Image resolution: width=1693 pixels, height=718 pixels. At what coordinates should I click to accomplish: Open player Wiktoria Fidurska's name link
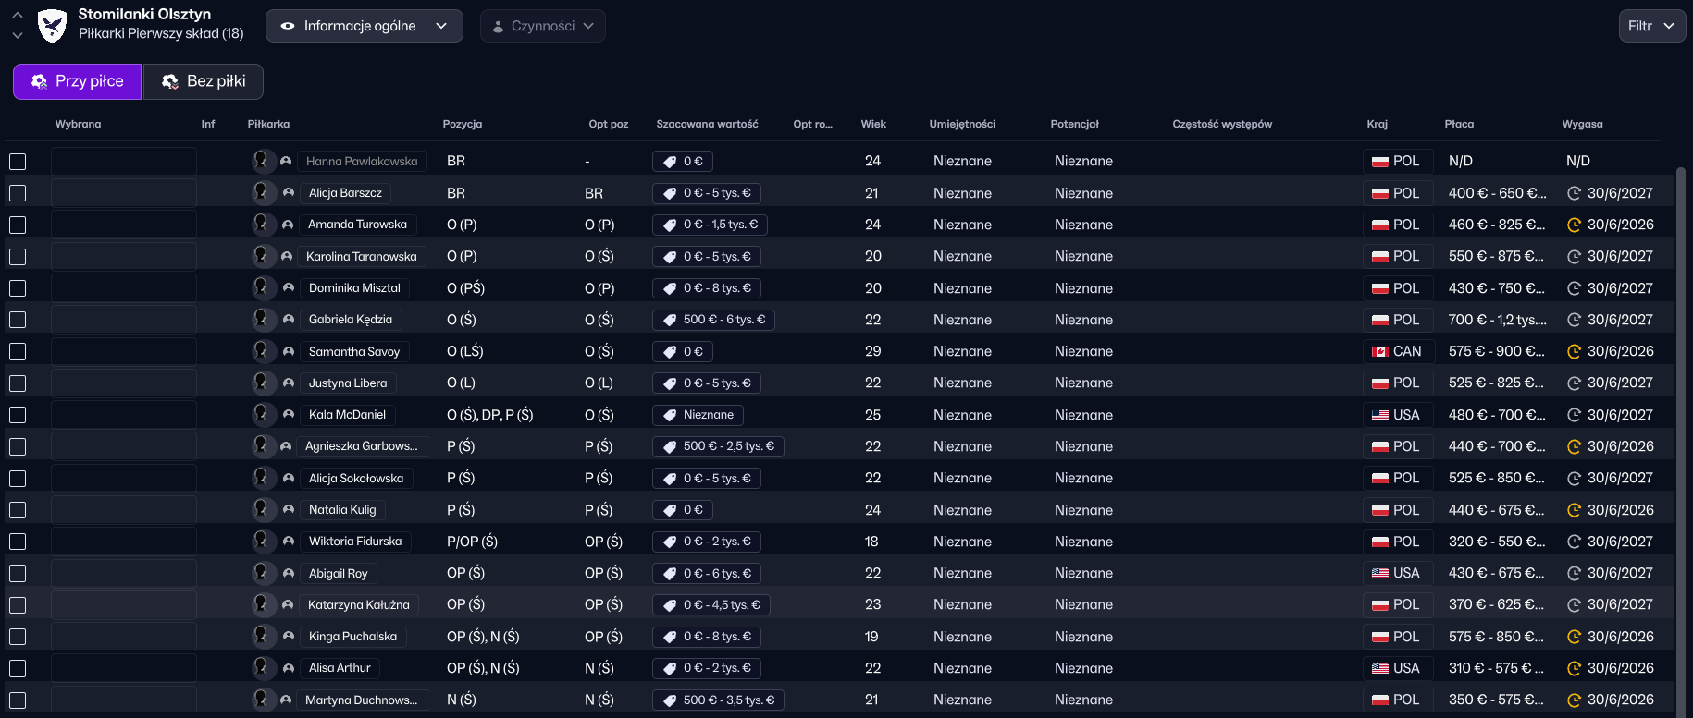[x=355, y=542]
